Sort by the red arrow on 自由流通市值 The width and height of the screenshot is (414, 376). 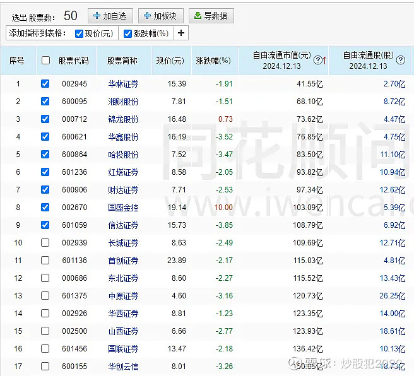pos(324,61)
